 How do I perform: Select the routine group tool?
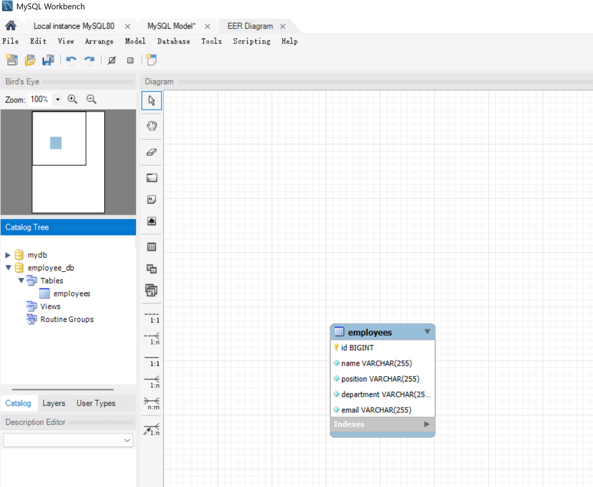tap(151, 290)
